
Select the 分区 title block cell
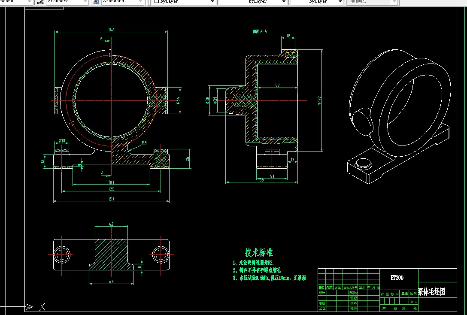point(337,287)
